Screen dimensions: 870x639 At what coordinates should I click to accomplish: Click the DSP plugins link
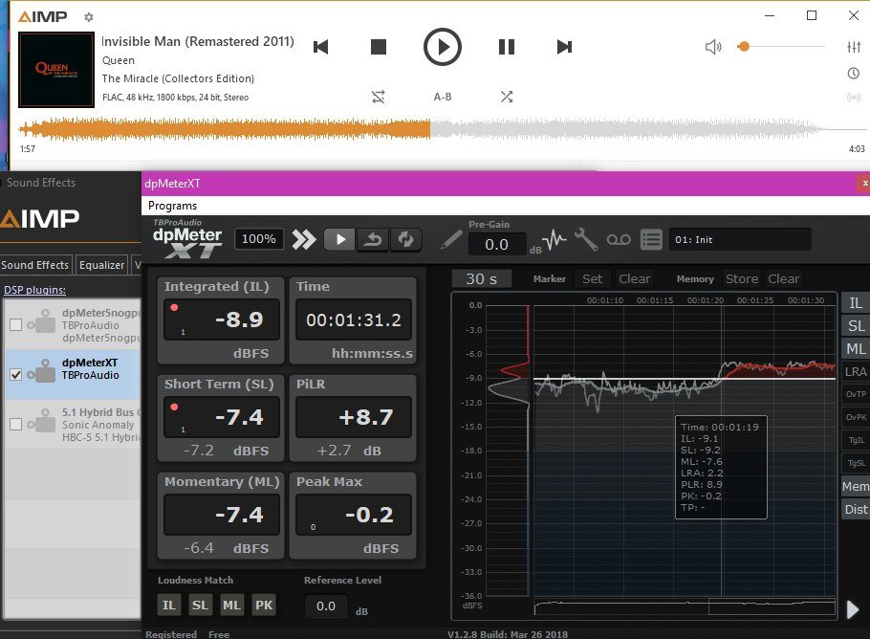34,290
